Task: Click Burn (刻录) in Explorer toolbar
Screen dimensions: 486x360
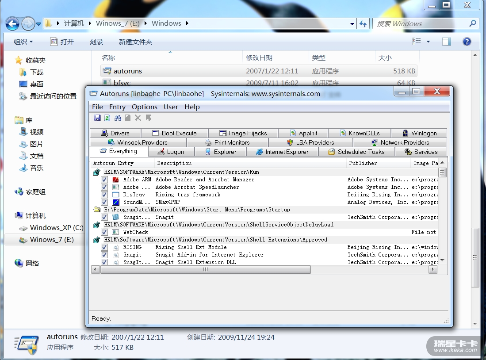Action: (x=96, y=42)
